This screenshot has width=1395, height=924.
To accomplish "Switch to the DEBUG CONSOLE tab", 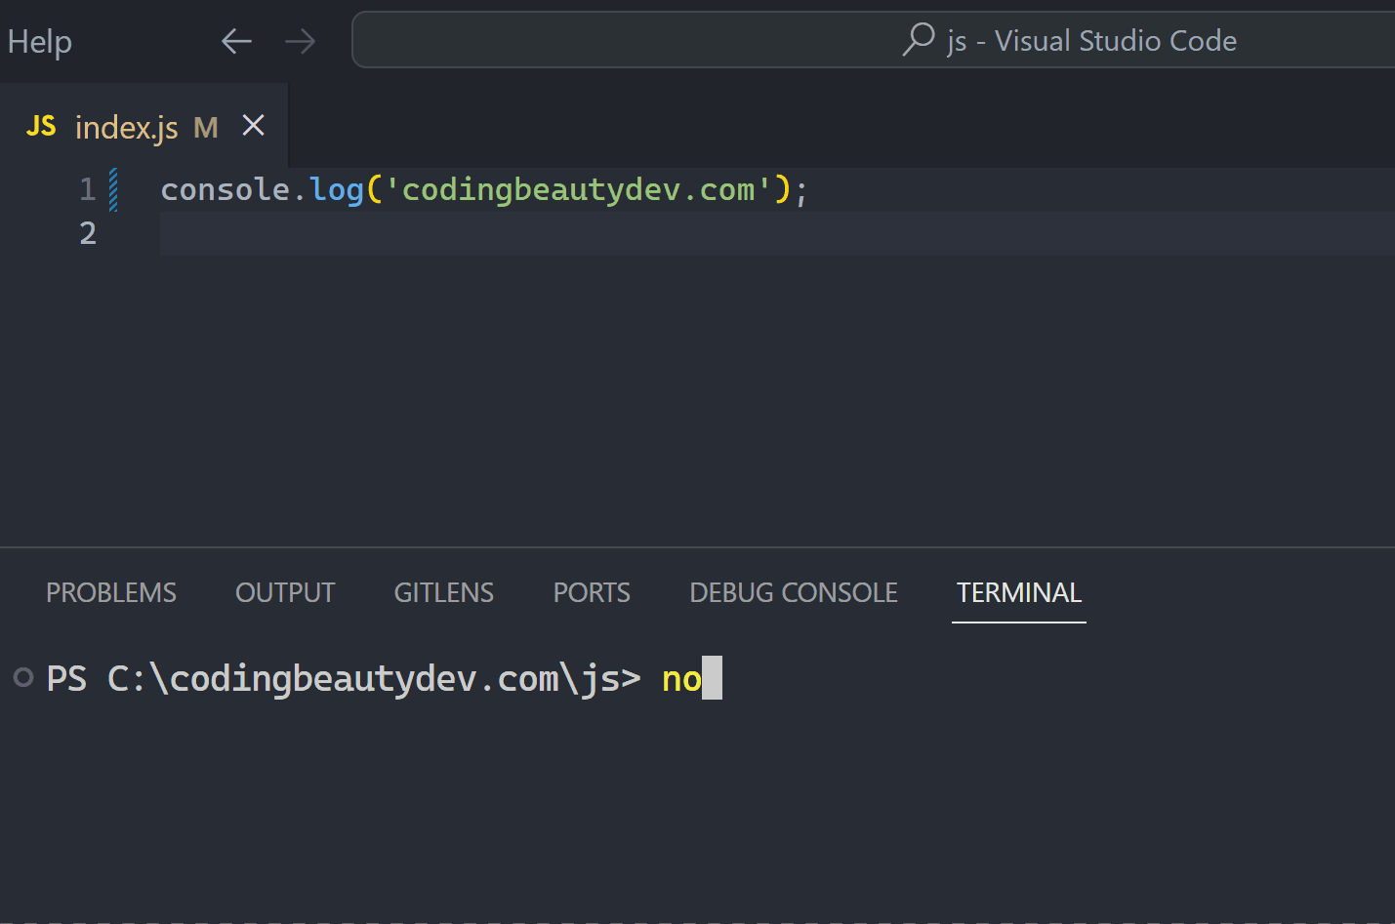I will (794, 592).
